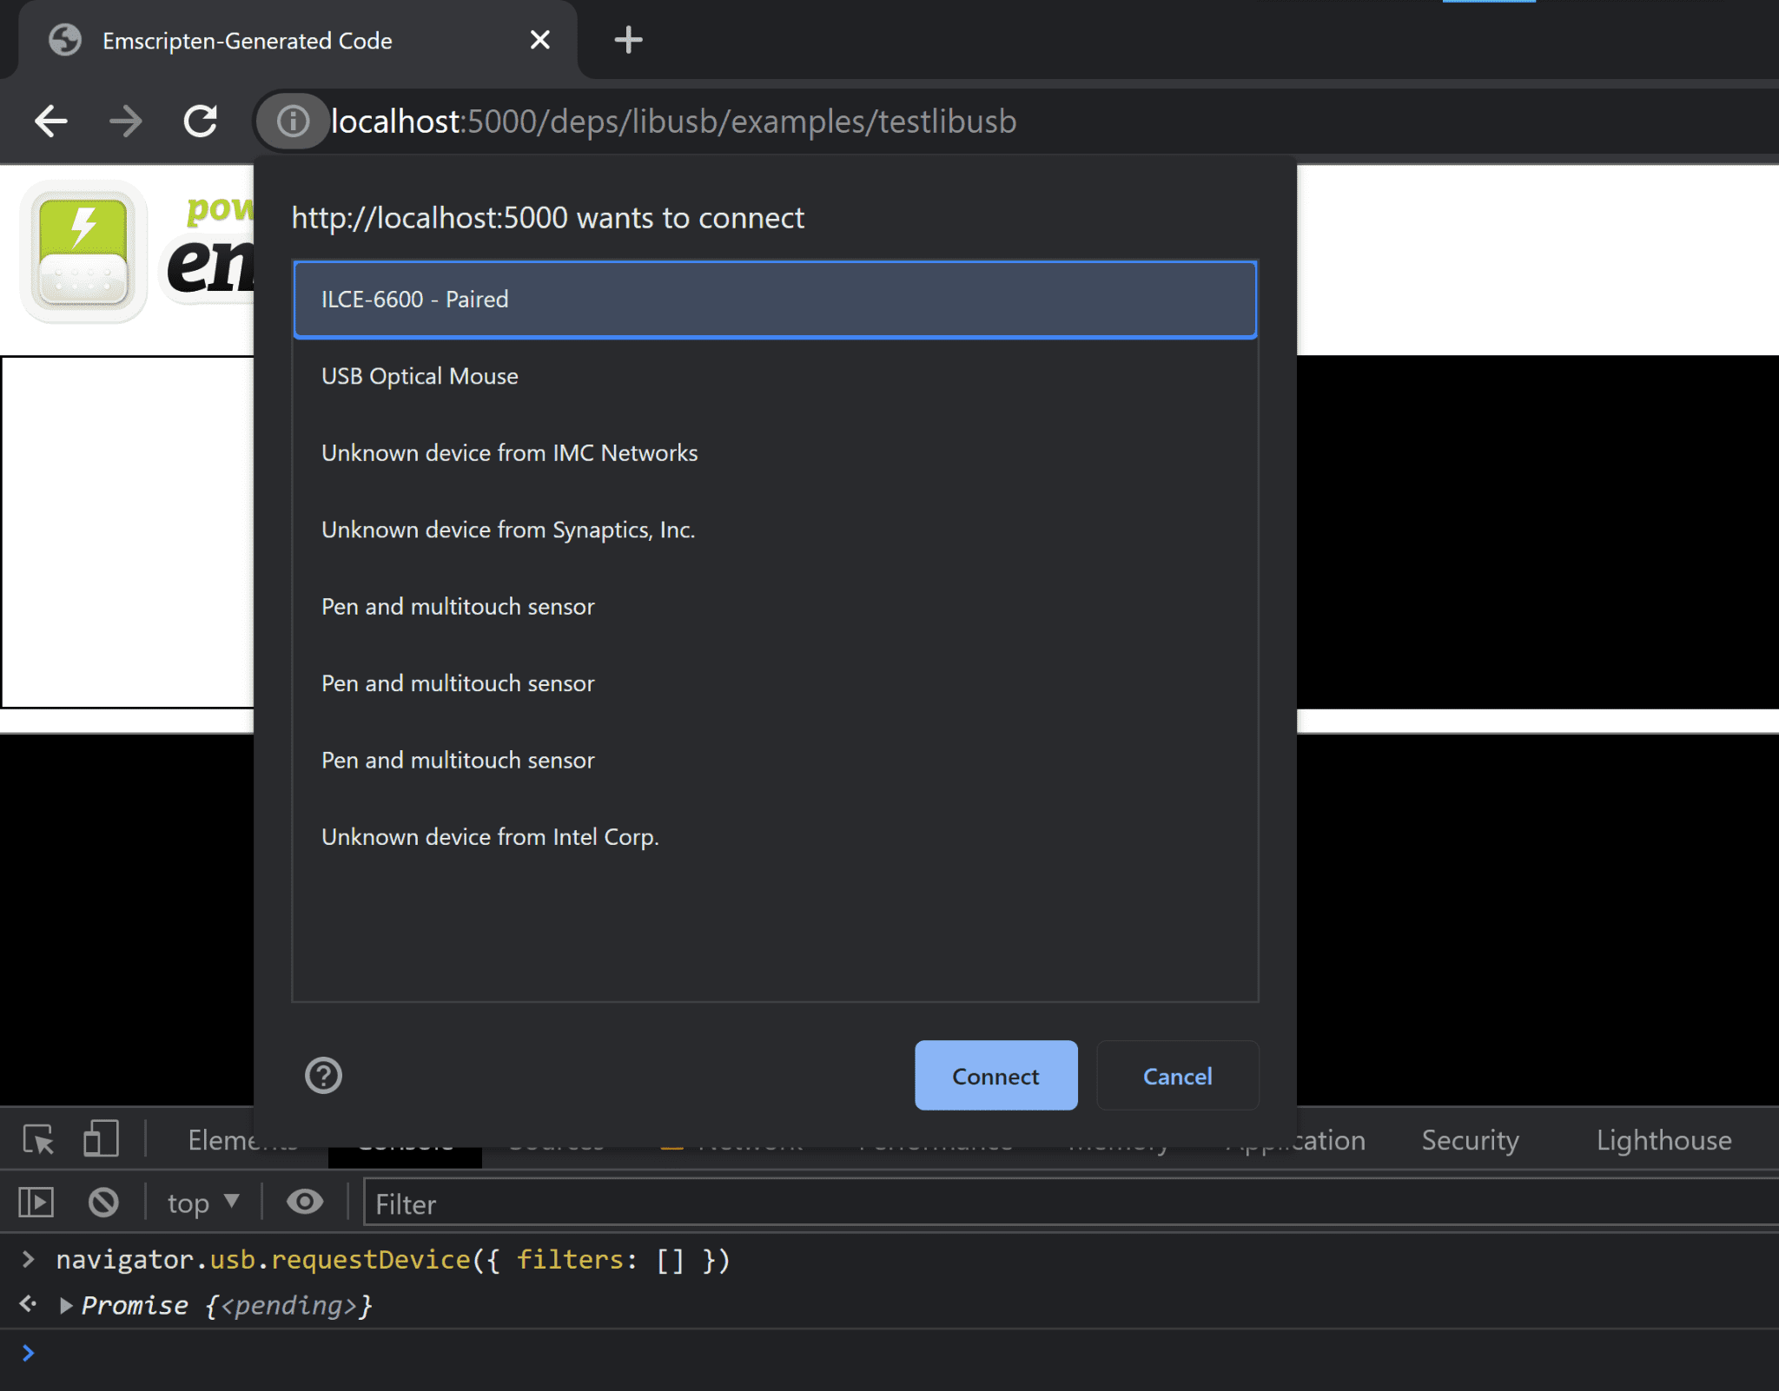This screenshot has width=1779, height=1391.
Task: Select ILCE-6600 - Paired device
Action: (x=776, y=299)
